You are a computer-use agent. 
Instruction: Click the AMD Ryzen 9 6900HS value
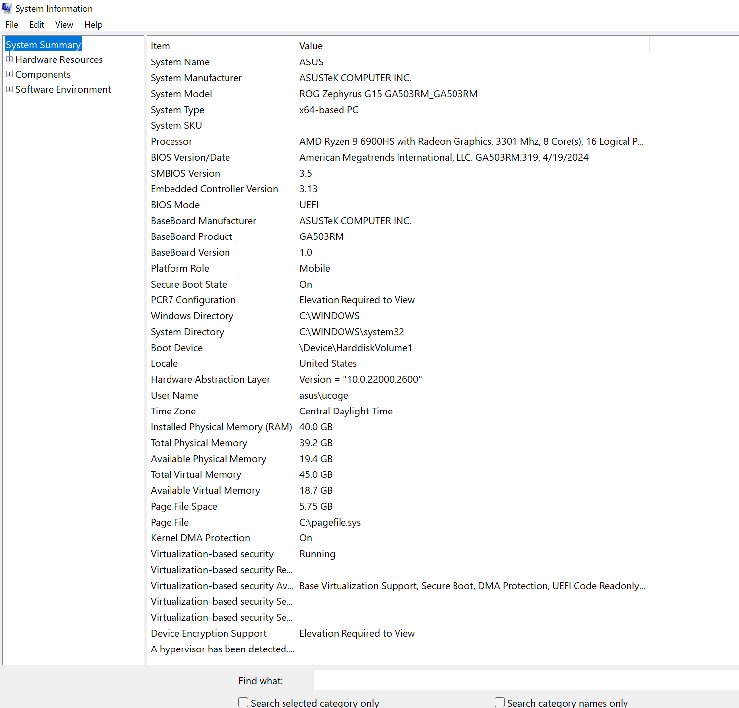click(471, 141)
